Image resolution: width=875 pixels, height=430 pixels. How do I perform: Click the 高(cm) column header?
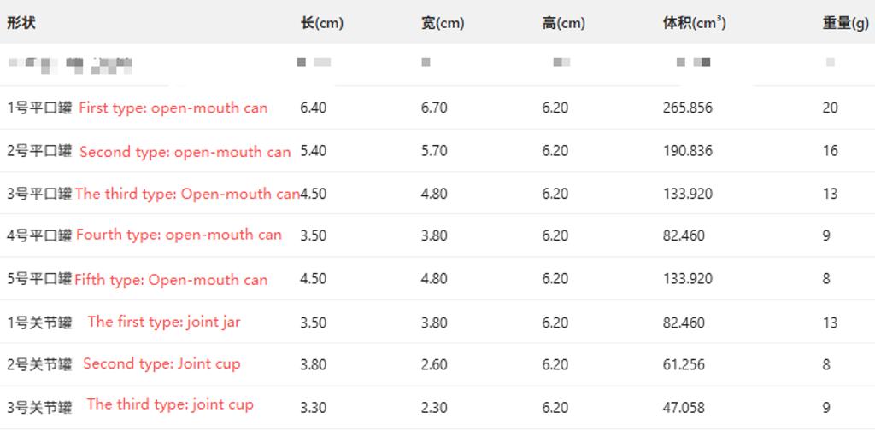(563, 23)
